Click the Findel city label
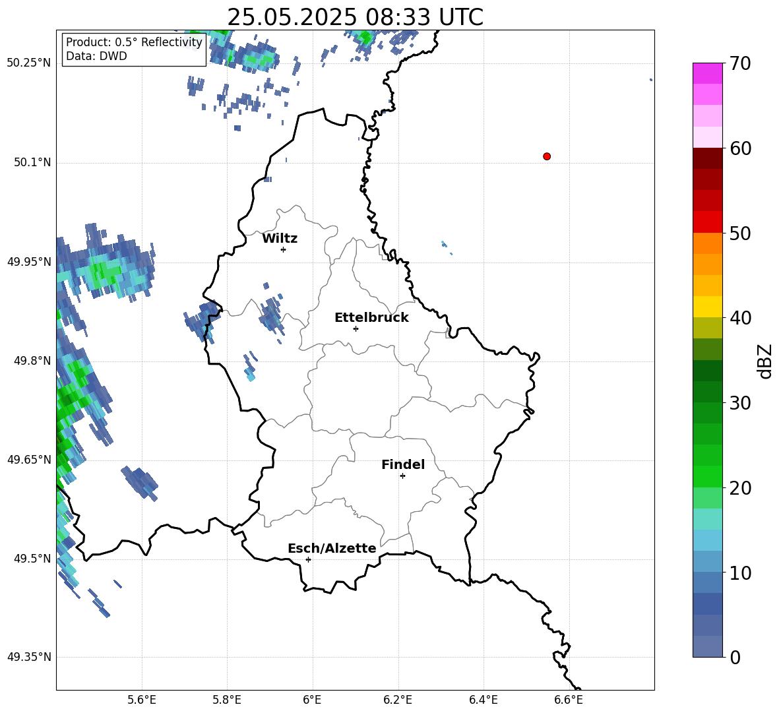This screenshot has height=713, width=781. [403, 464]
